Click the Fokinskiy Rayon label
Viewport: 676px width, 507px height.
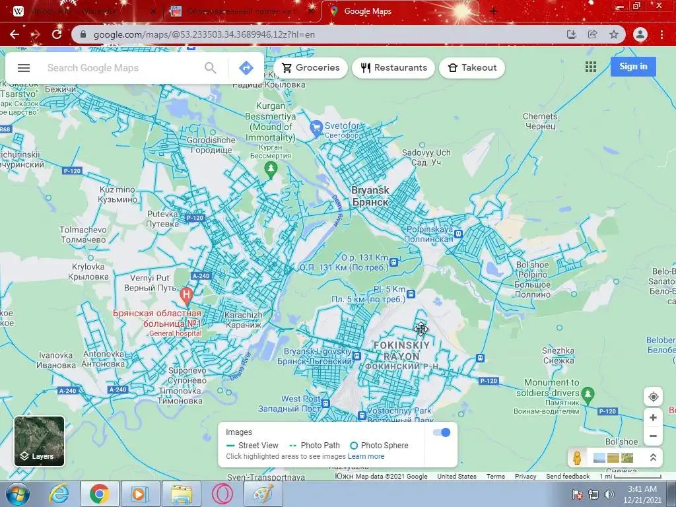click(x=401, y=356)
